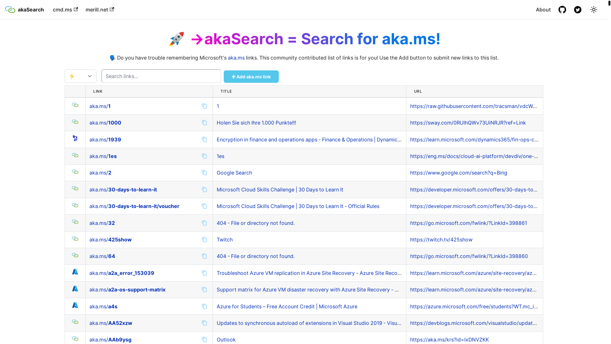
Task: Click the Dynamics icon in the 1939 row
Action: tap(75, 138)
